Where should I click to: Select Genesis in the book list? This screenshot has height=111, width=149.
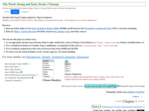pos(48,61)
